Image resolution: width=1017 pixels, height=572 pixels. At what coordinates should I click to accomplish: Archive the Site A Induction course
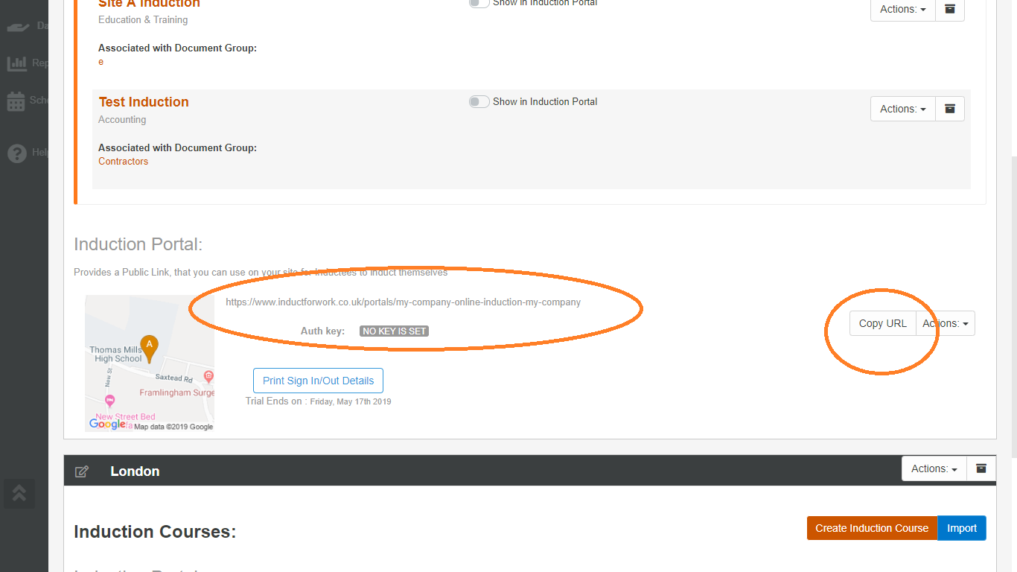click(950, 9)
